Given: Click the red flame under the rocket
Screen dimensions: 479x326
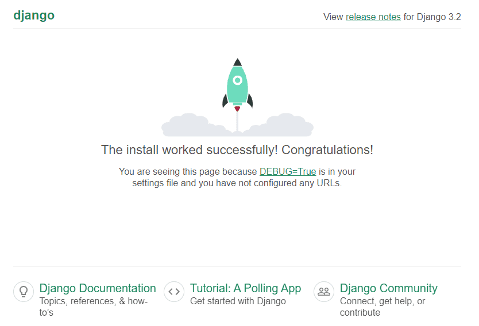Looking at the screenshot, I should (237, 108).
